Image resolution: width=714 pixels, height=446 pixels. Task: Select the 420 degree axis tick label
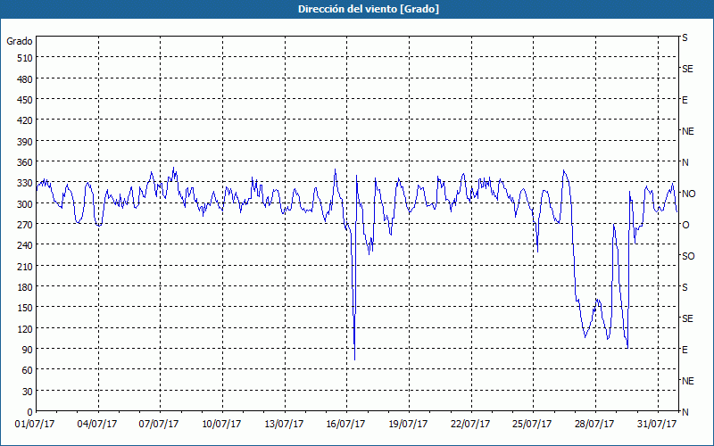pos(25,120)
